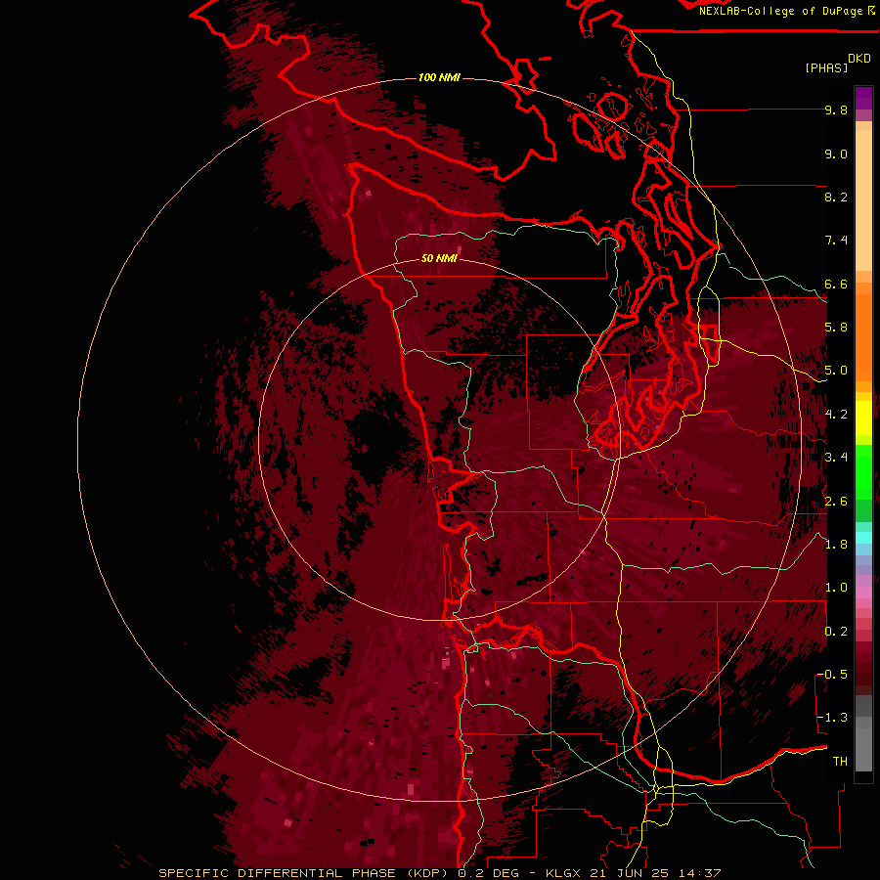880x880 pixels.
Task: Click the 100 NMI range ring label
Action: point(439,77)
